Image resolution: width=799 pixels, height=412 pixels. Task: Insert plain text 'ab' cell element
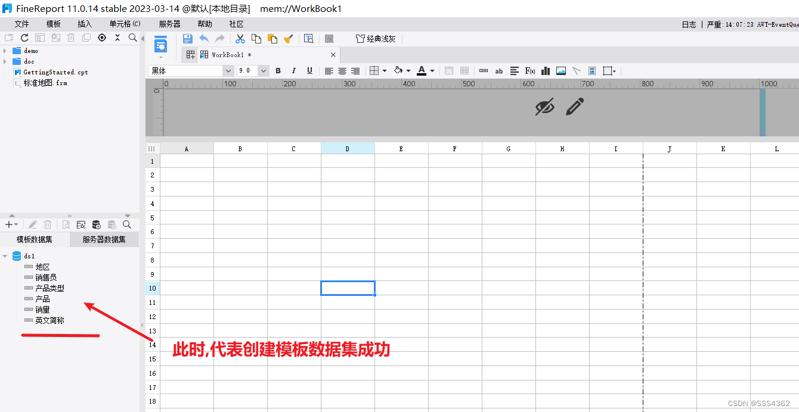coord(499,71)
